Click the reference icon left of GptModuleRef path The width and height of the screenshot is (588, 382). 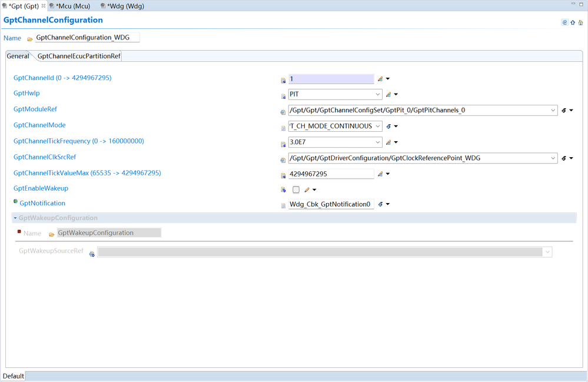(x=283, y=112)
